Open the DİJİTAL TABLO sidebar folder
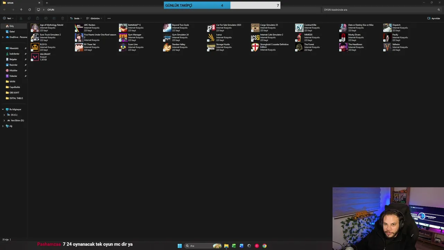The image size is (444, 250). pyautogui.click(x=14, y=98)
